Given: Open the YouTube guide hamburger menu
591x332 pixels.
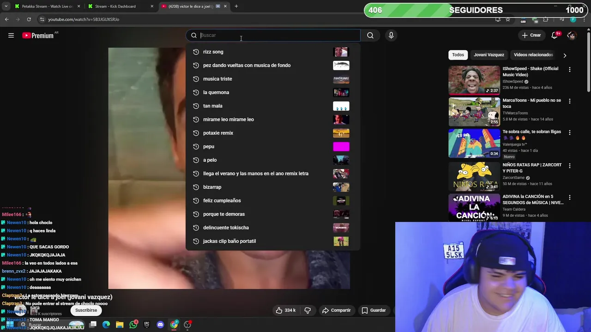Looking at the screenshot, I should click(11, 36).
